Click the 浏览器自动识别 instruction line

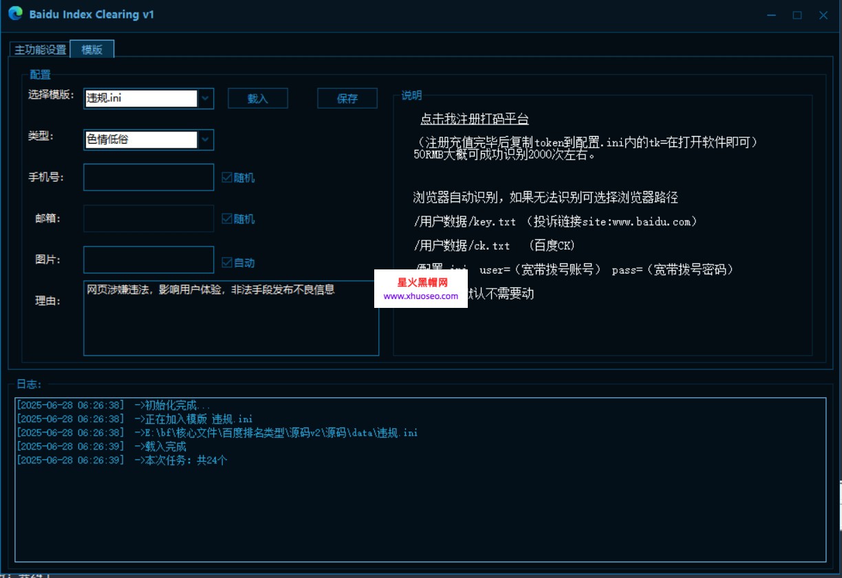point(546,198)
